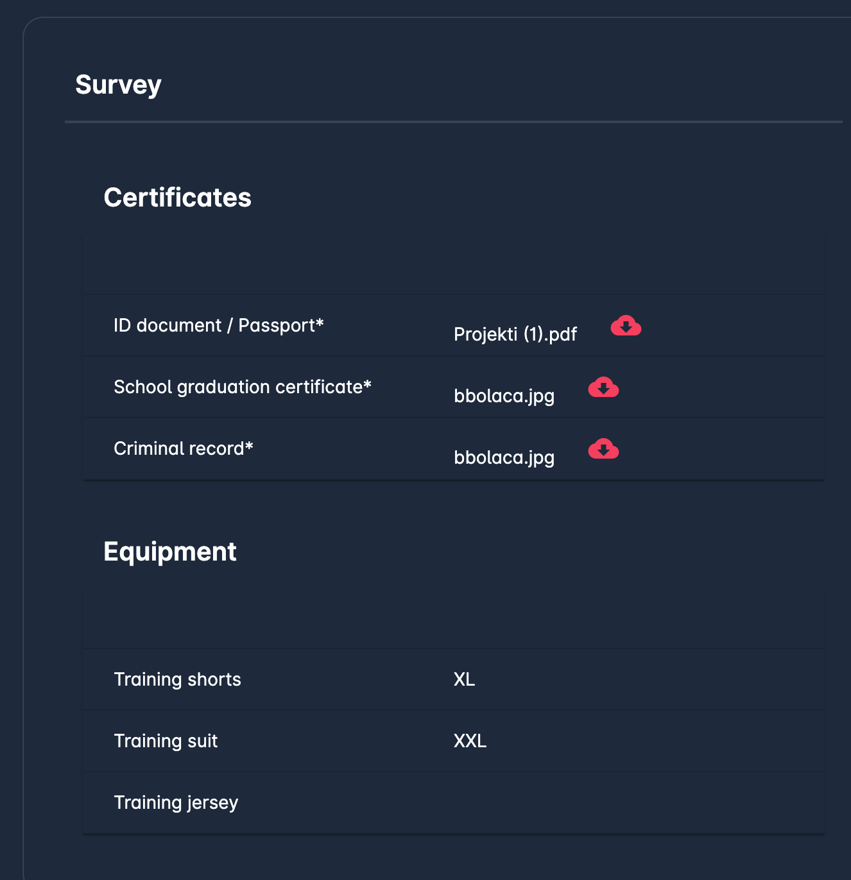Click bbolaca.jpg in the school graduation certificate row
The image size is (851, 880).
pyautogui.click(x=504, y=396)
